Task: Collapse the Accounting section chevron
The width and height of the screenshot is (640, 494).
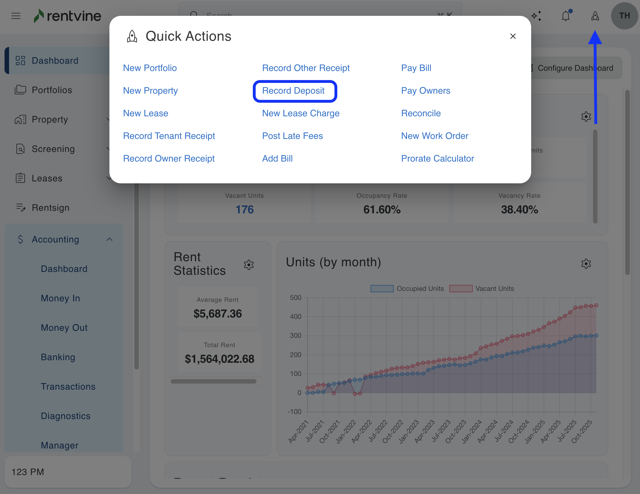Action: [109, 240]
